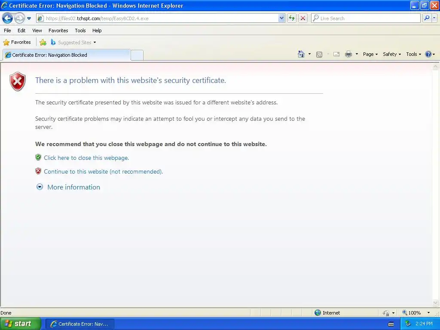Expand the zoom level dropdown arrow

428,313
